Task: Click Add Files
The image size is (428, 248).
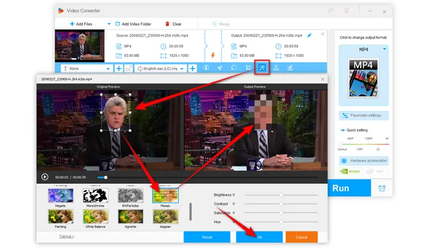Action: click(x=81, y=24)
